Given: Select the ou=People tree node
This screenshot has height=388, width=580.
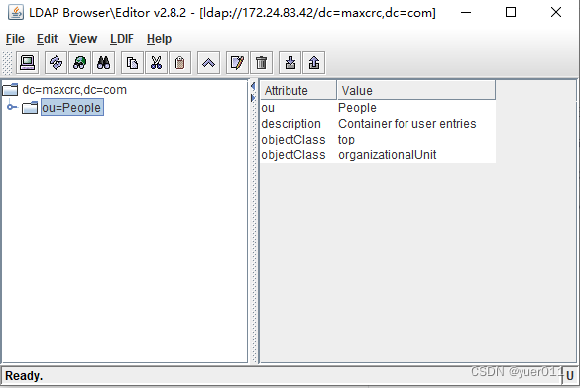Looking at the screenshot, I should click(71, 108).
